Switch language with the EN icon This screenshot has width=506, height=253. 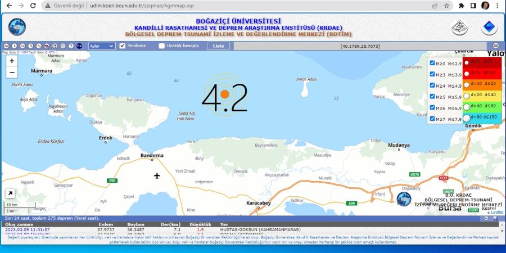coord(79,46)
